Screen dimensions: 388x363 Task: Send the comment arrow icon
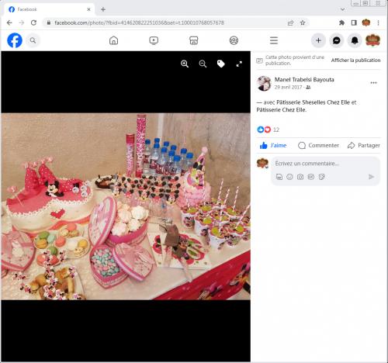tap(371, 177)
